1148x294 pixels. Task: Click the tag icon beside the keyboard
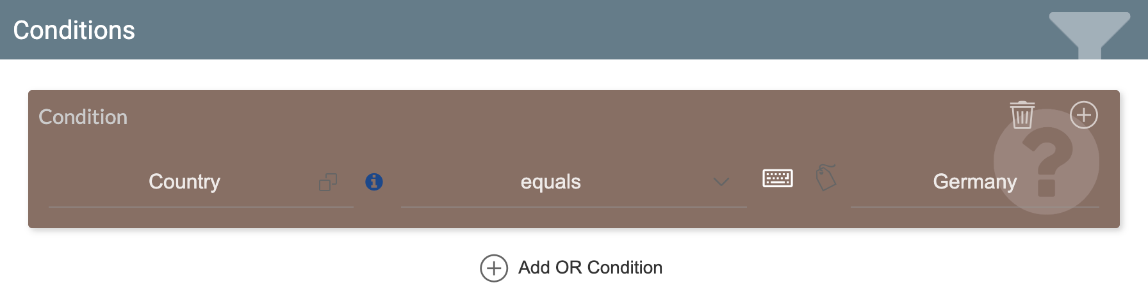point(826,178)
